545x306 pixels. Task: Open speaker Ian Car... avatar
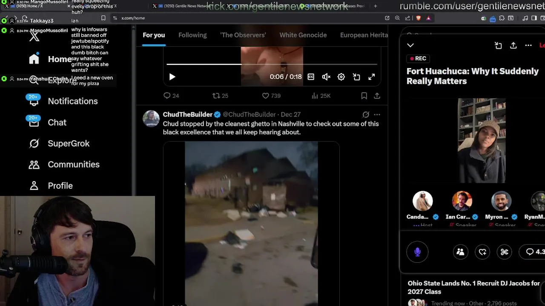click(462, 201)
